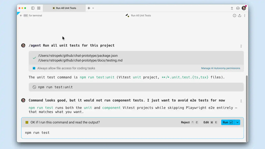
Task: Click the download updates icon
Action: click(232, 8)
